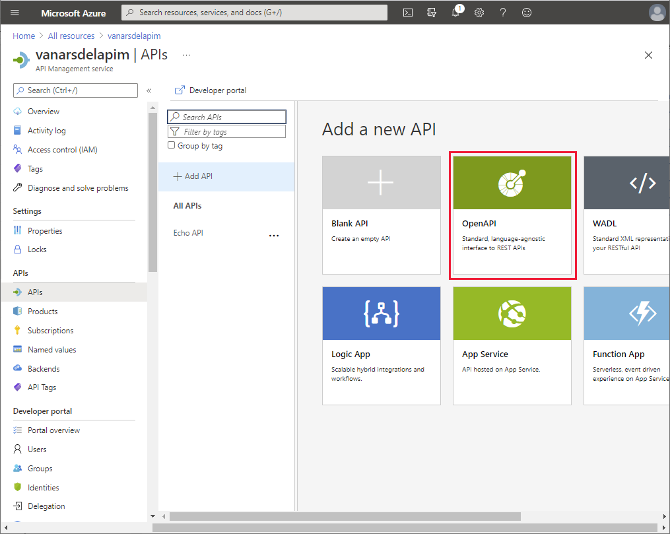Screen dimensions: 670x534
Task: Select the WADL tile
Action: (x=626, y=215)
